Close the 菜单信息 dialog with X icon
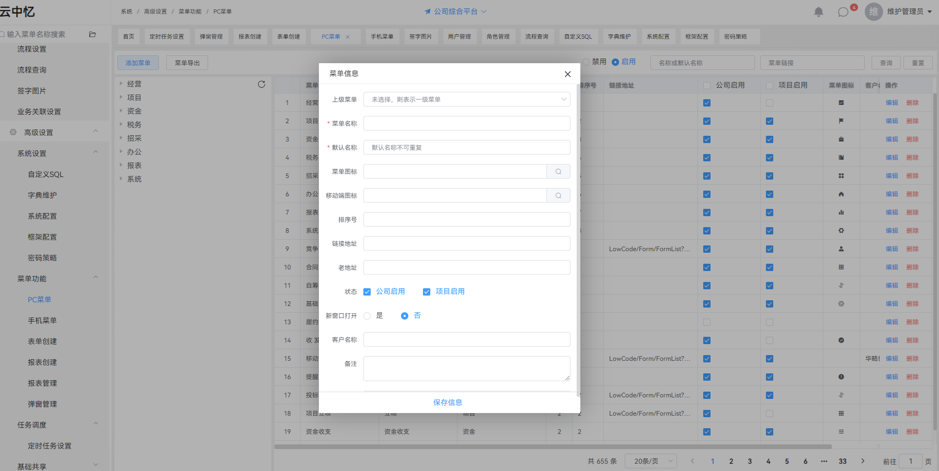This screenshot has width=939, height=471. (x=568, y=74)
